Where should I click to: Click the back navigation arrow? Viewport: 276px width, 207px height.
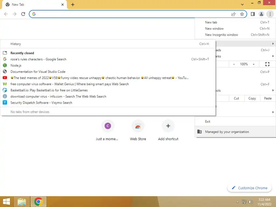pyautogui.click(x=6, y=14)
